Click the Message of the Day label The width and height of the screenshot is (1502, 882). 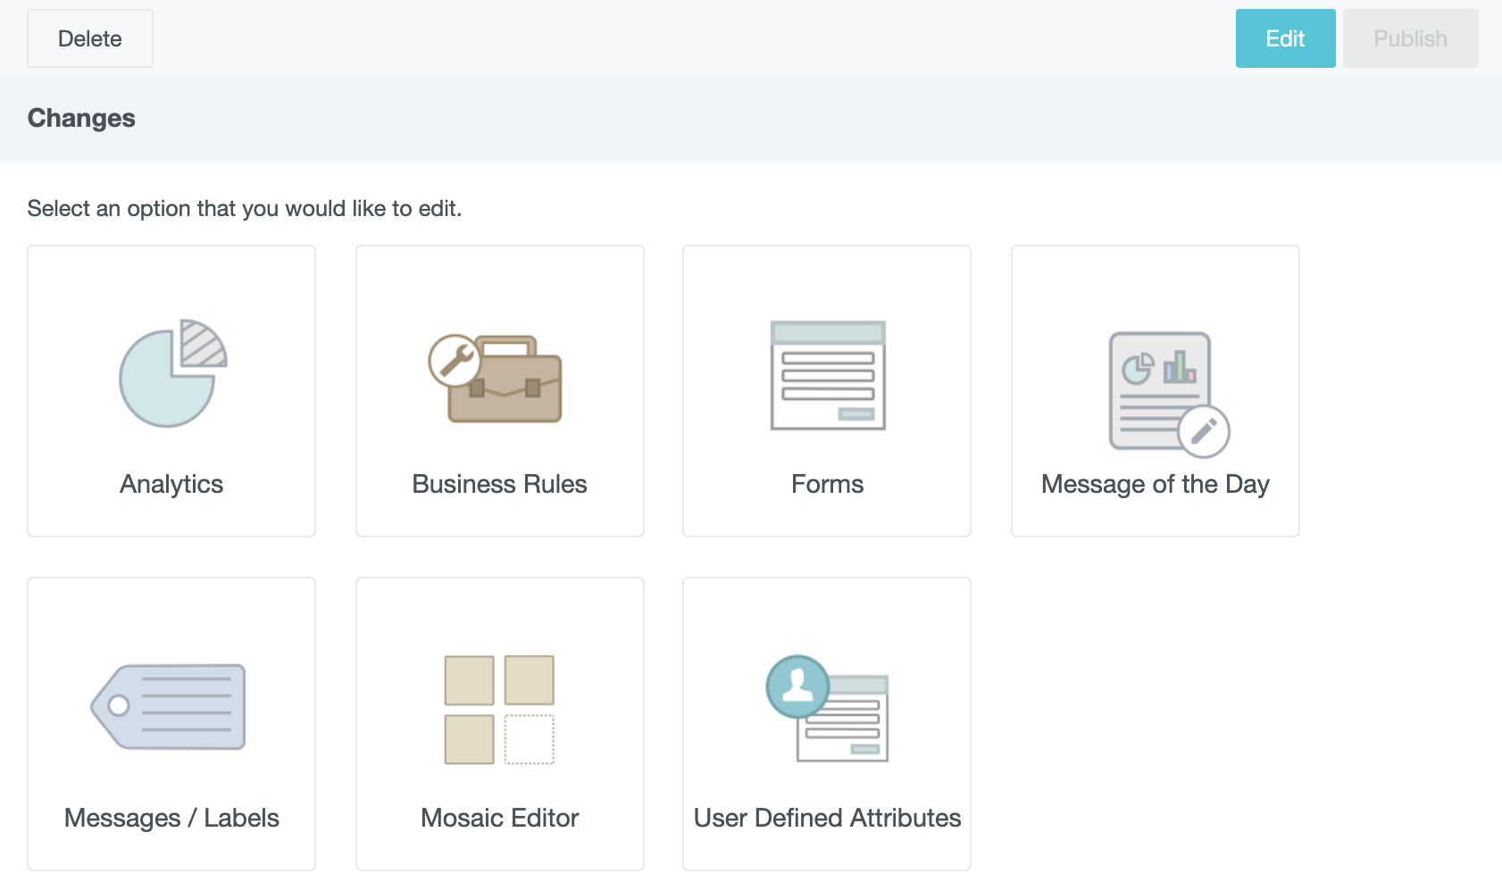[1155, 484]
